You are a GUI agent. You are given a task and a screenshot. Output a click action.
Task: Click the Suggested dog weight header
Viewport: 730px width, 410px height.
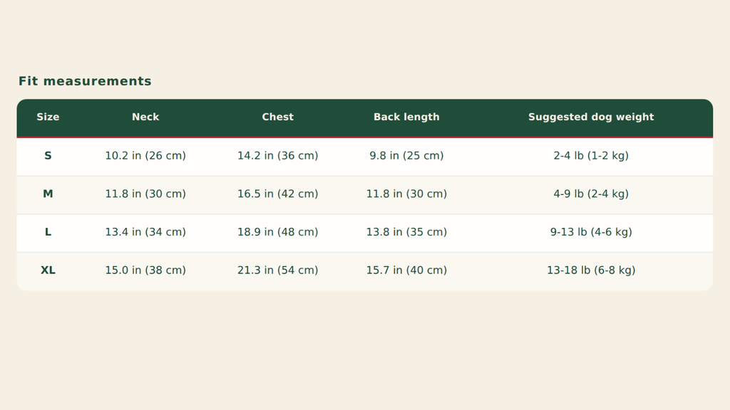coord(591,117)
